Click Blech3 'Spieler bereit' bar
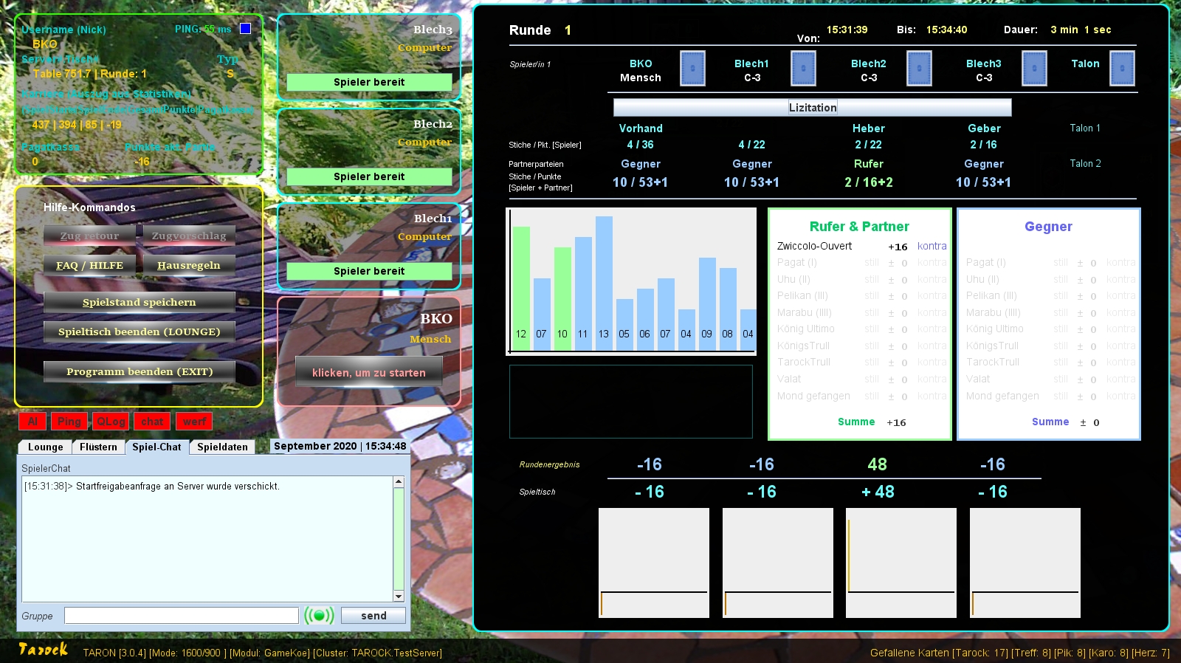The image size is (1181, 663). (369, 82)
